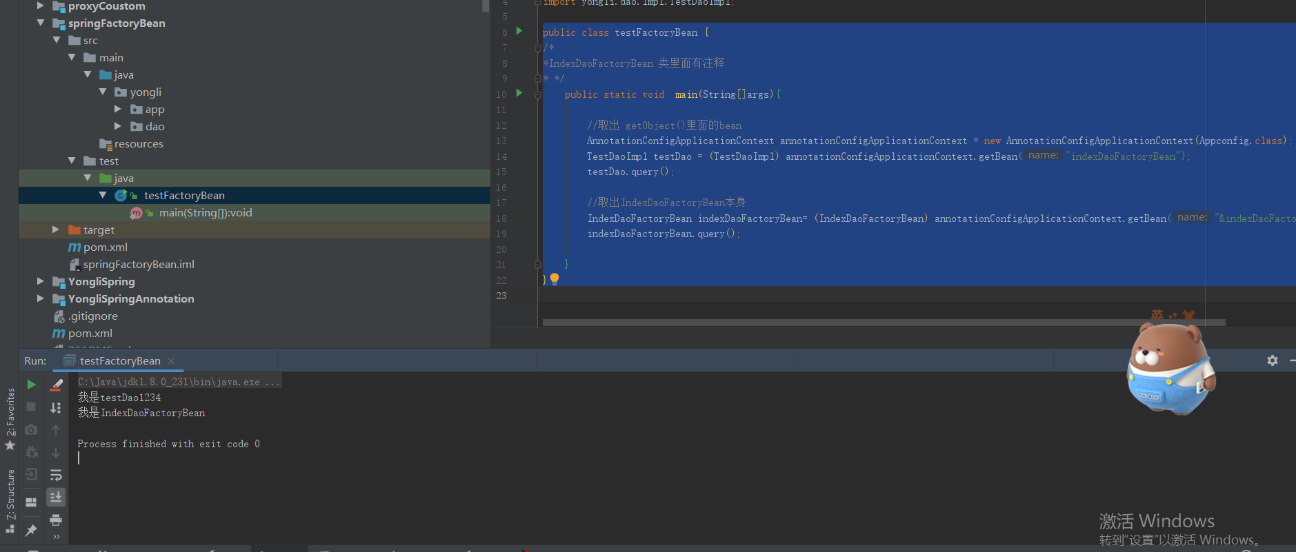Select the java folder under test
Screen dimensions: 1296x552
pos(124,178)
